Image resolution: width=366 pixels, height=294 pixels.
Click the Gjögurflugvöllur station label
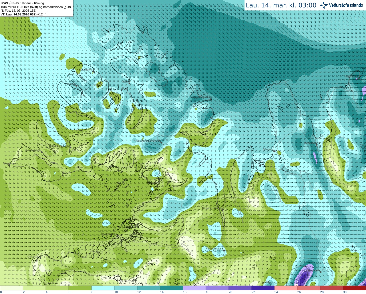201,97
